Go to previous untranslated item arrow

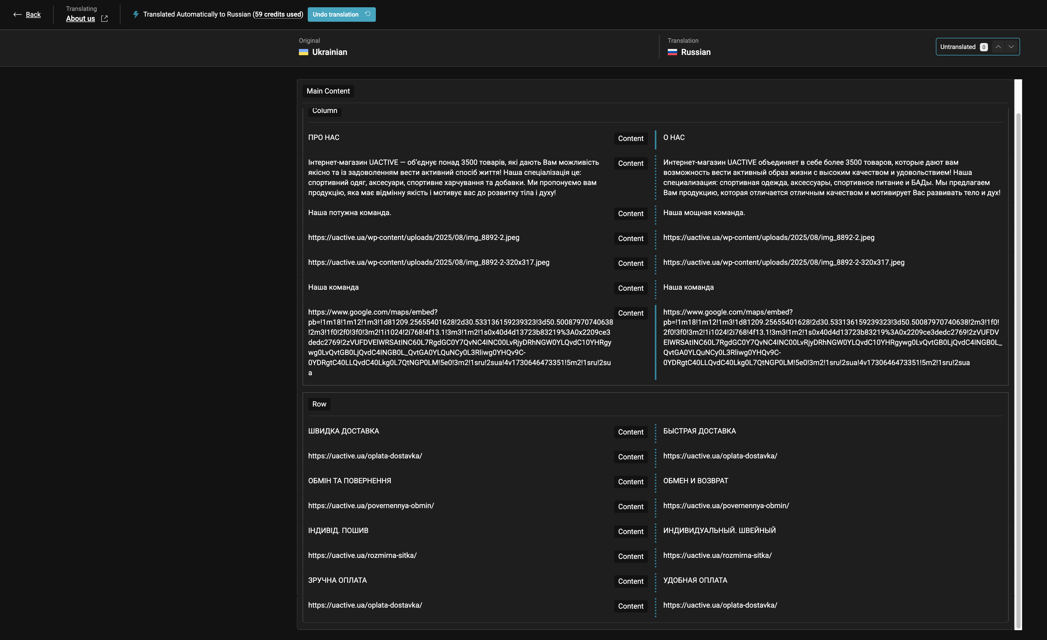(998, 47)
